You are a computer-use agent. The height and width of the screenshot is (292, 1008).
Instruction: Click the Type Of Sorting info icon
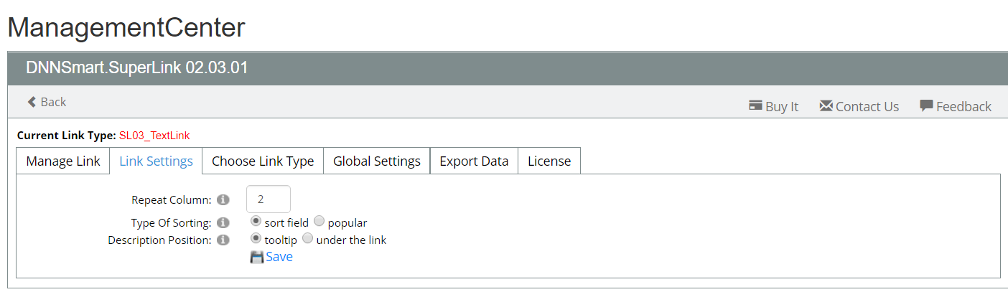pyautogui.click(x=223, y=223)
